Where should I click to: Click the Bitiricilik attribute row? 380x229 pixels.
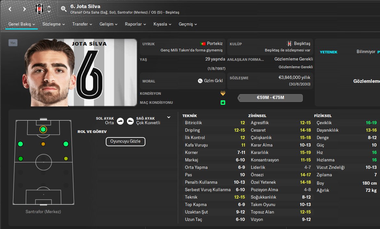[x=215, y=123]
